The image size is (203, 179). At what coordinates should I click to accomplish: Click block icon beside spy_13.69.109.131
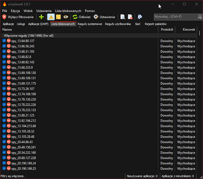tap(9, 78)
